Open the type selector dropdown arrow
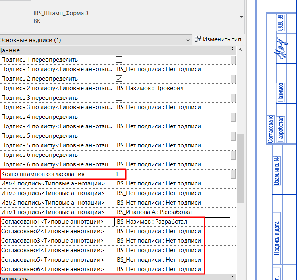301x280 pixels. point(241,17)
